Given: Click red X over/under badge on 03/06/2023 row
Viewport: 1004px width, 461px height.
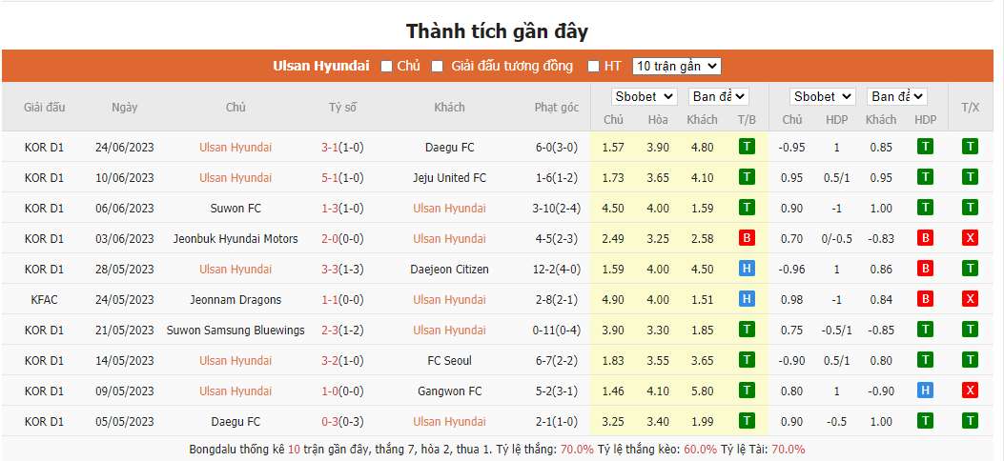Looking at the screenshot, I should pyautogui.click(x=970, y=238).
